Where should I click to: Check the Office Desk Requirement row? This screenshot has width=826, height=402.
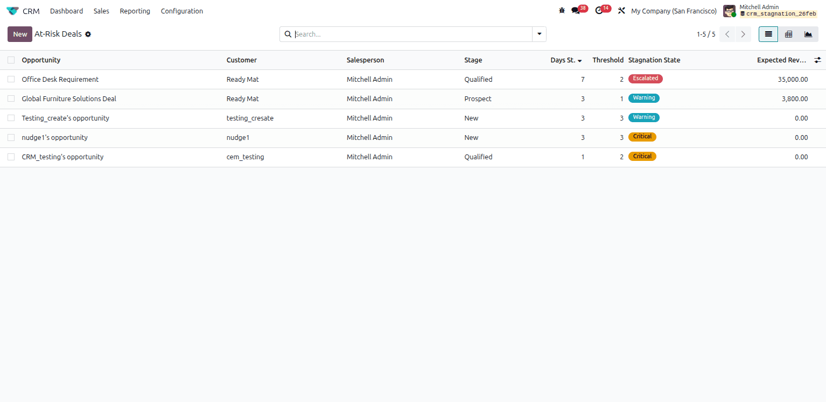(11, 79)
